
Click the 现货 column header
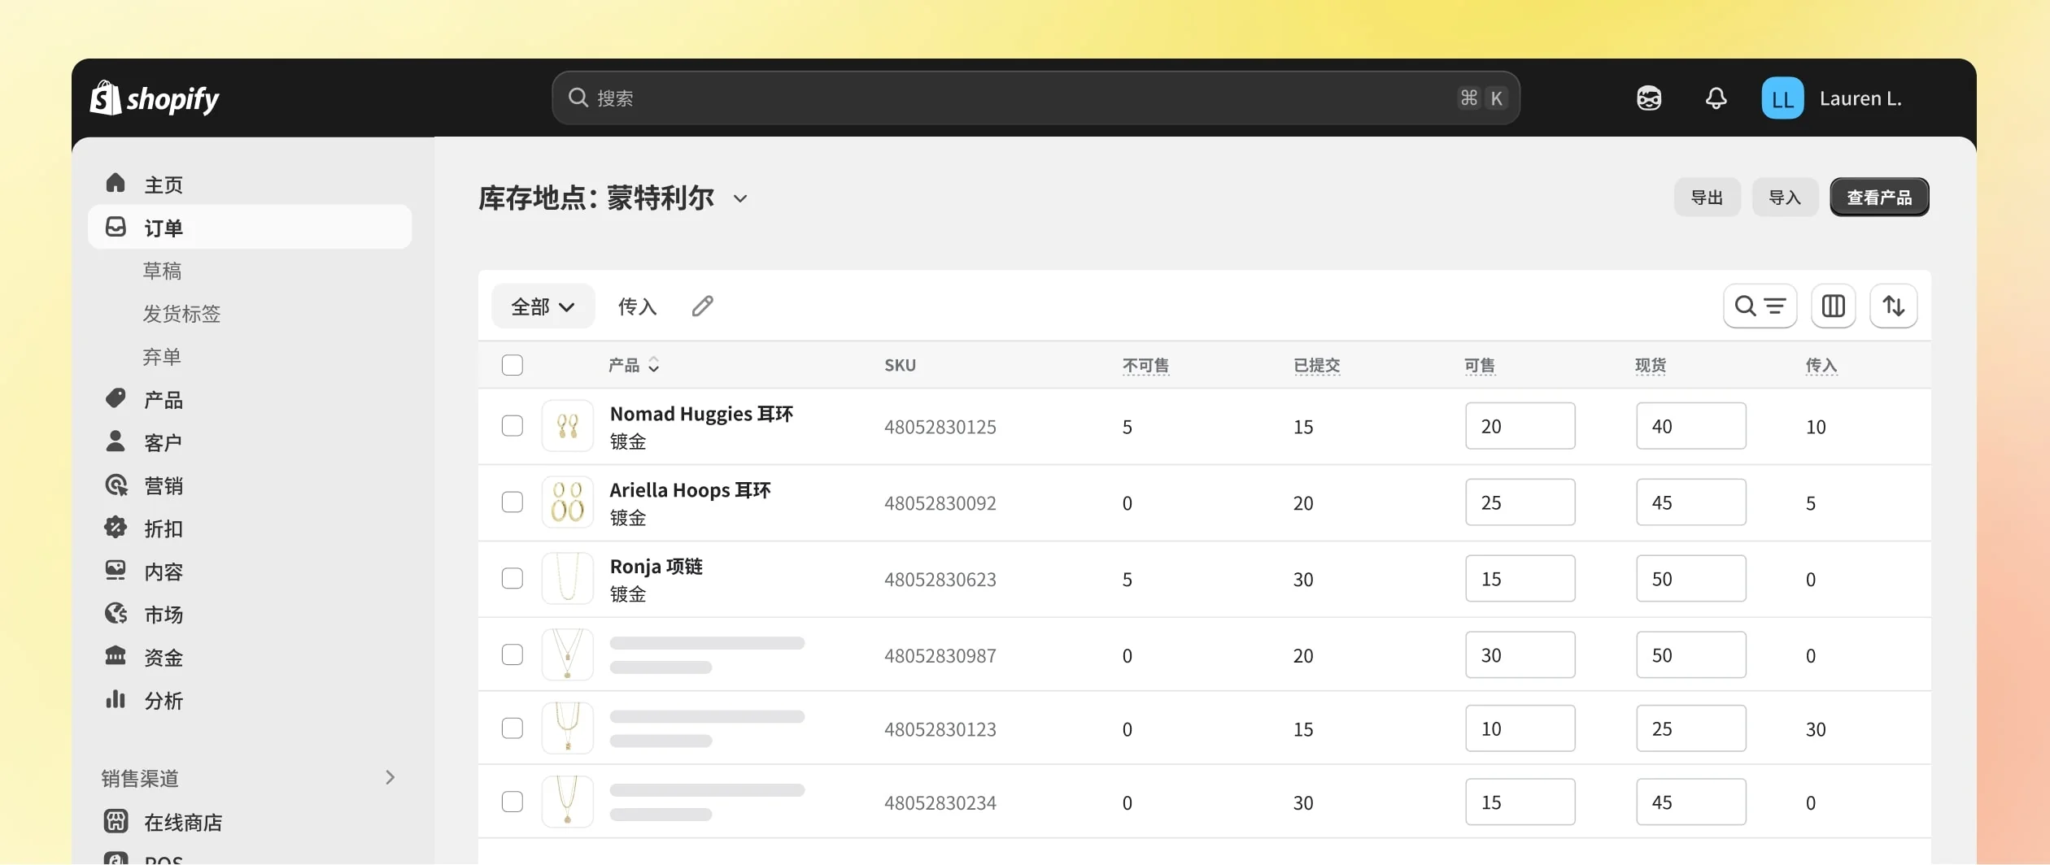(1650, 365)
